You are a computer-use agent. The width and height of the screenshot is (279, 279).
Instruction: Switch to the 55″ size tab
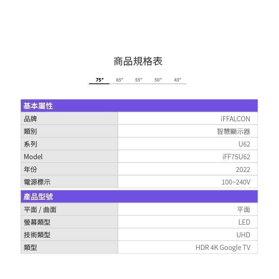pos(139,80)
